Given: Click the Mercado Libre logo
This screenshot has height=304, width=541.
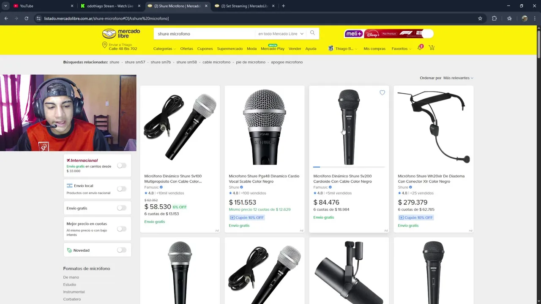Looking at the screenshot, I should pyautogui.click(x=121, y=34).
